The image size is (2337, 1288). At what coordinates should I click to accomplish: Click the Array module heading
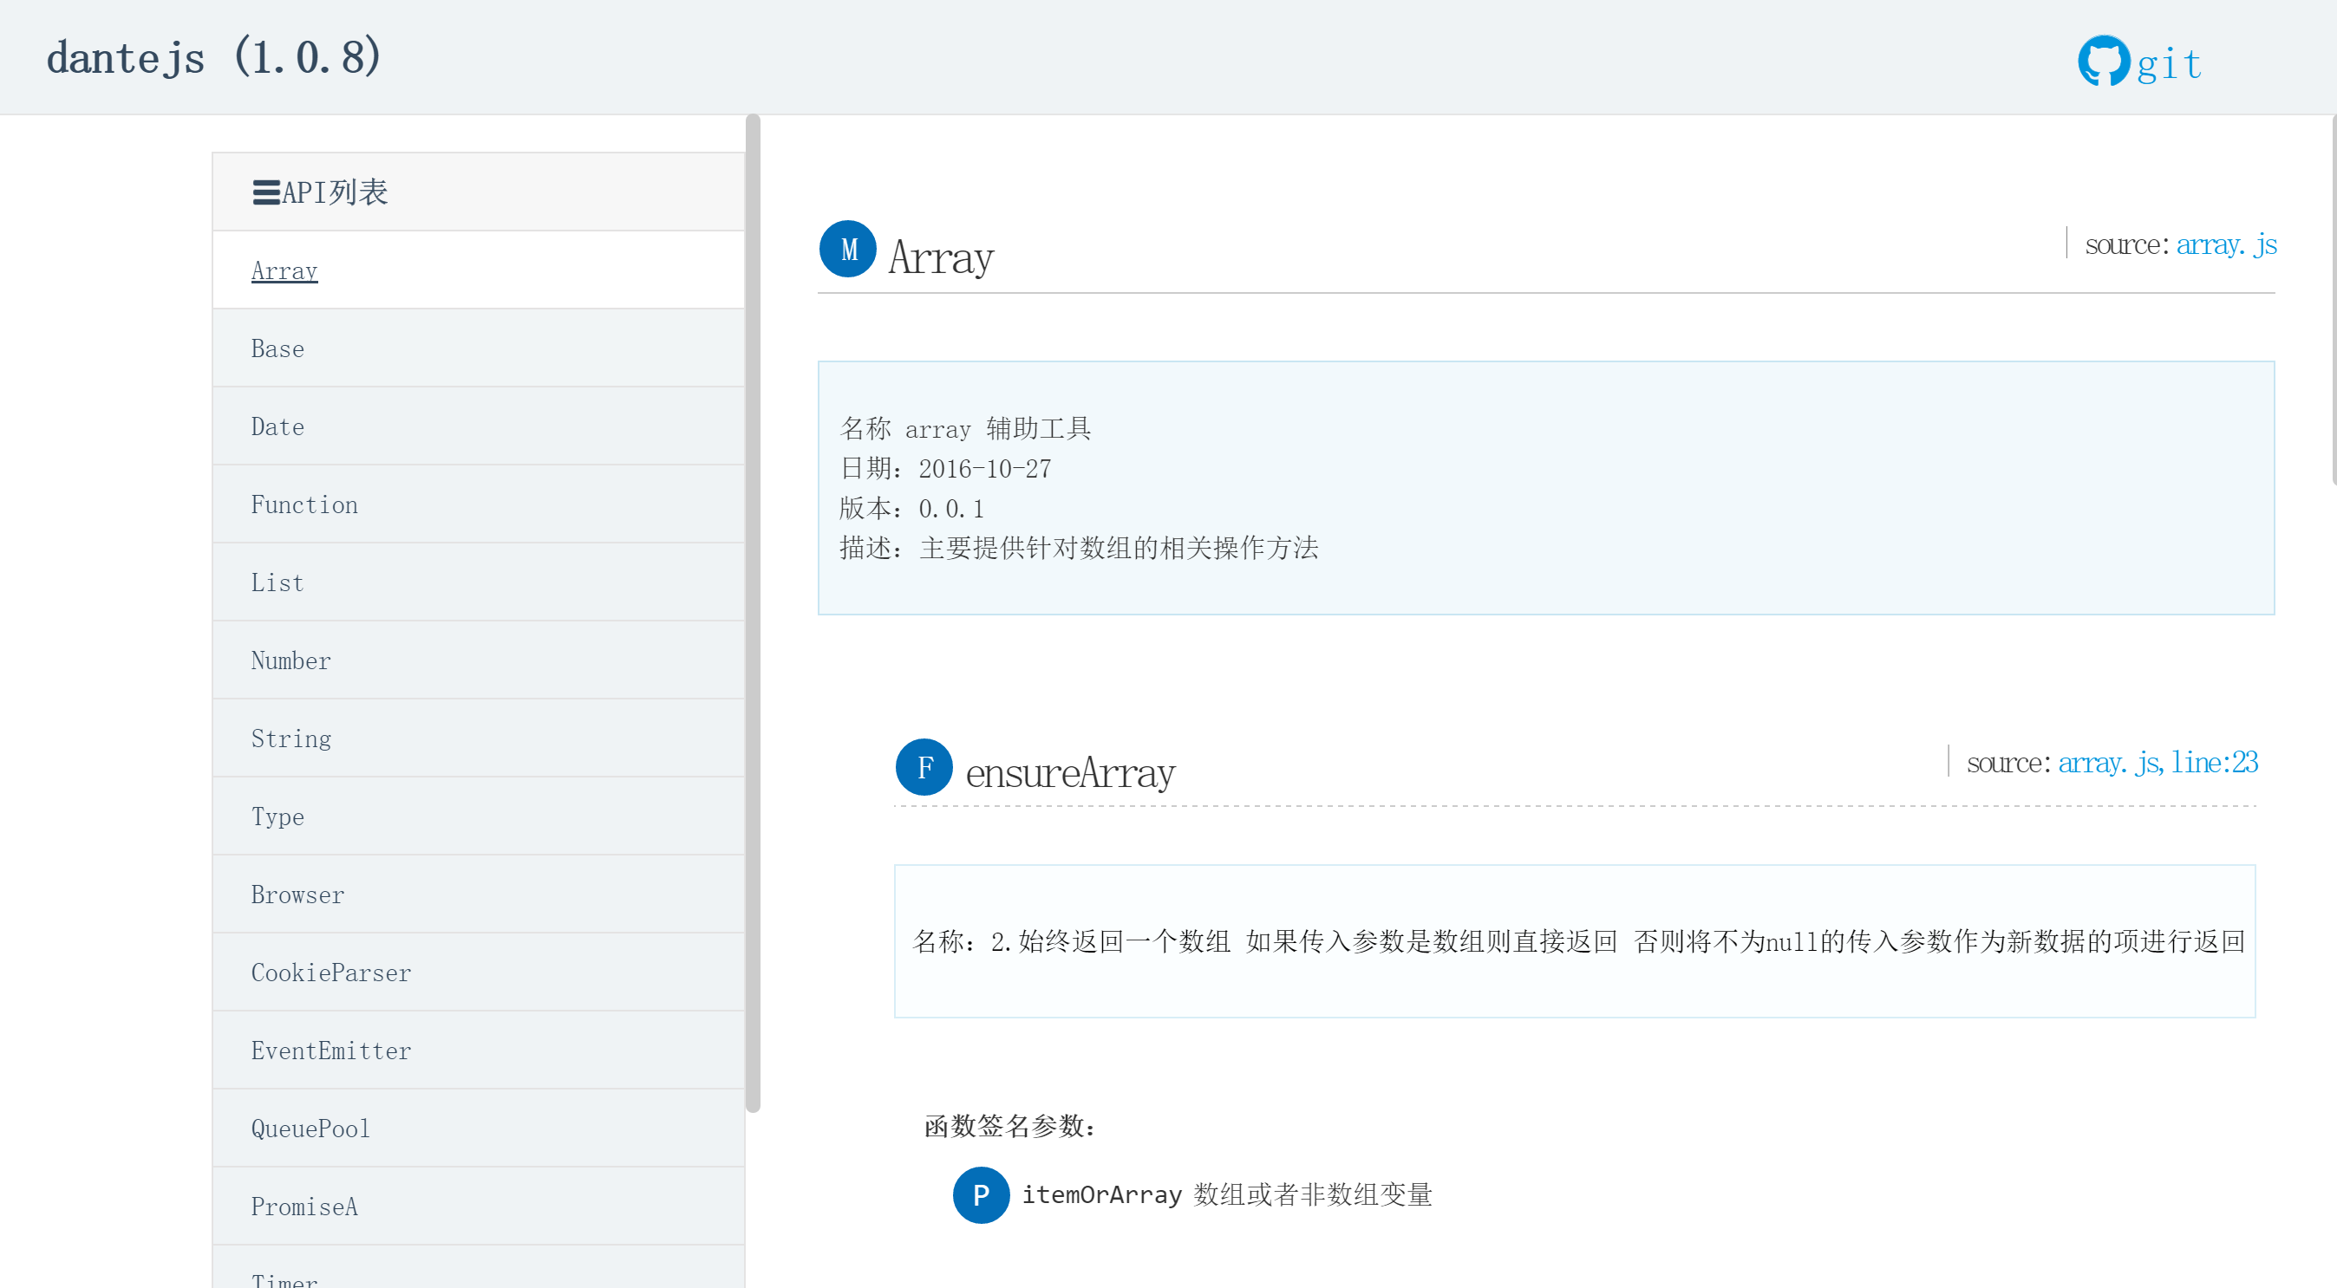(x=941, y=257)
